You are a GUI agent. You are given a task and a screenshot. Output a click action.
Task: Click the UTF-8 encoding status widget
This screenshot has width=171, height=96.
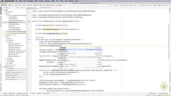coord(154,95)
